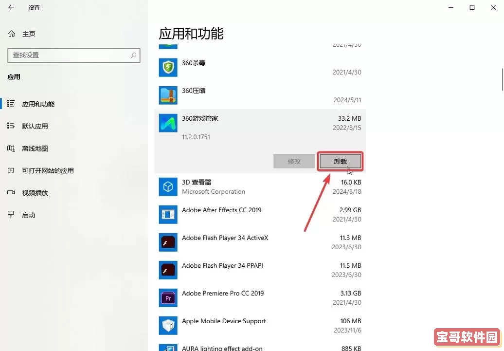Click the 16.0 KB size value
504x351 pixels.
coord(351,183)
